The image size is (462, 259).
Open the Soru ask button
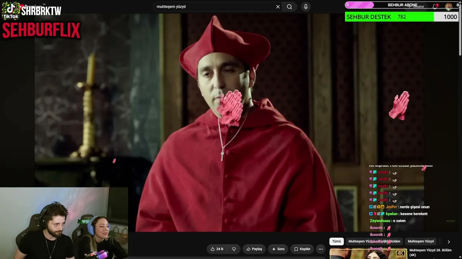278,249
